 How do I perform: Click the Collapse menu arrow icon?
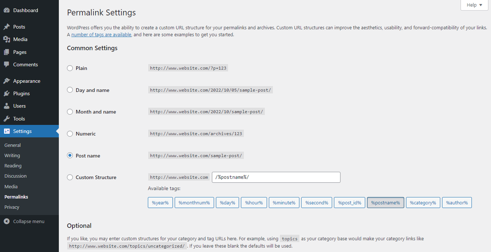click(7, 221)
